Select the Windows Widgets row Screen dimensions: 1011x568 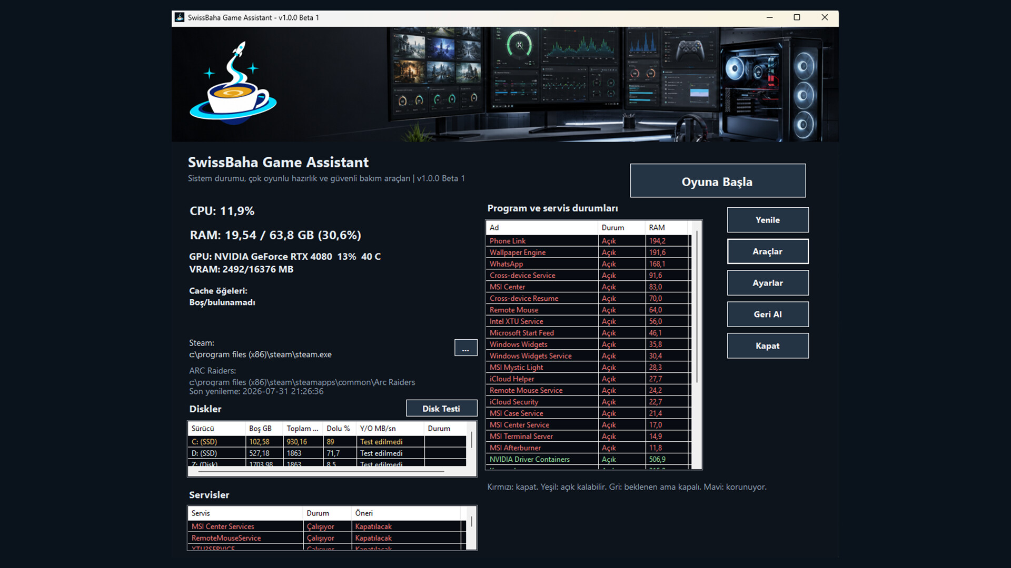[x=588, y=344]
